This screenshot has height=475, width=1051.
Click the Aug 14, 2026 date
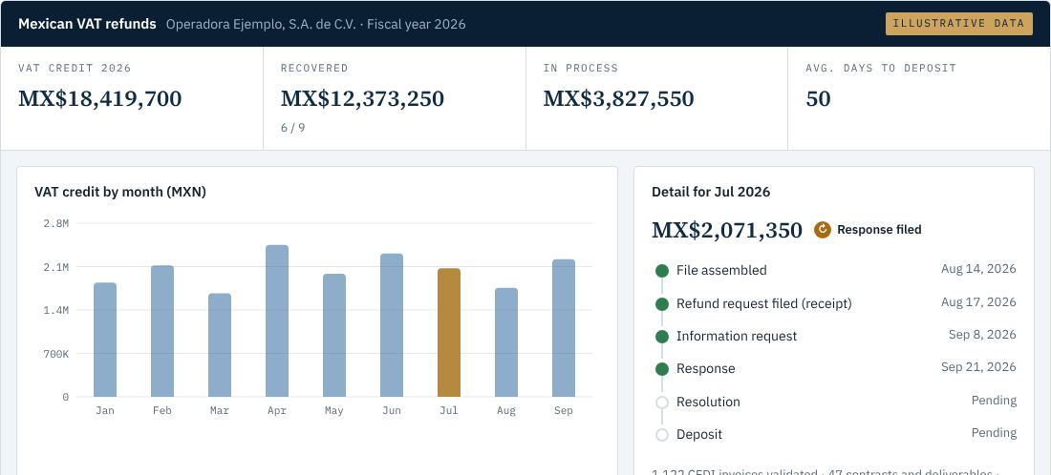click(978, 269)
